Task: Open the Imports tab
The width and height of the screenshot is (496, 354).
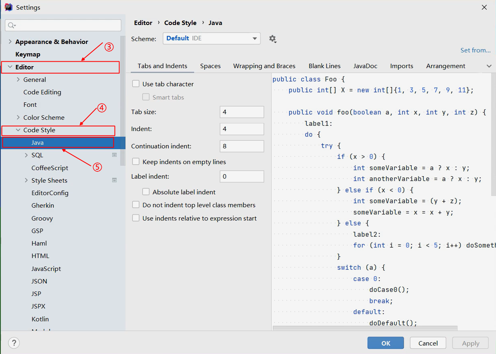Action: coord(402,66)
